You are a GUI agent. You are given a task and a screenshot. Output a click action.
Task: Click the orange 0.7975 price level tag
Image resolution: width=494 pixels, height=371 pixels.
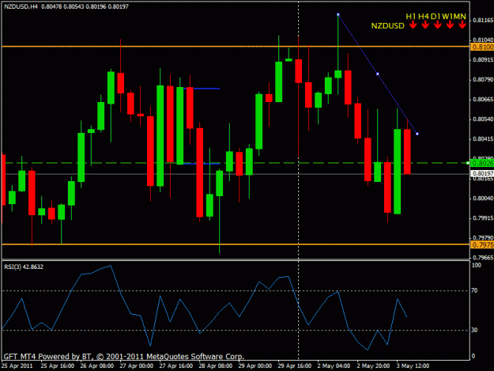point(482,245)
